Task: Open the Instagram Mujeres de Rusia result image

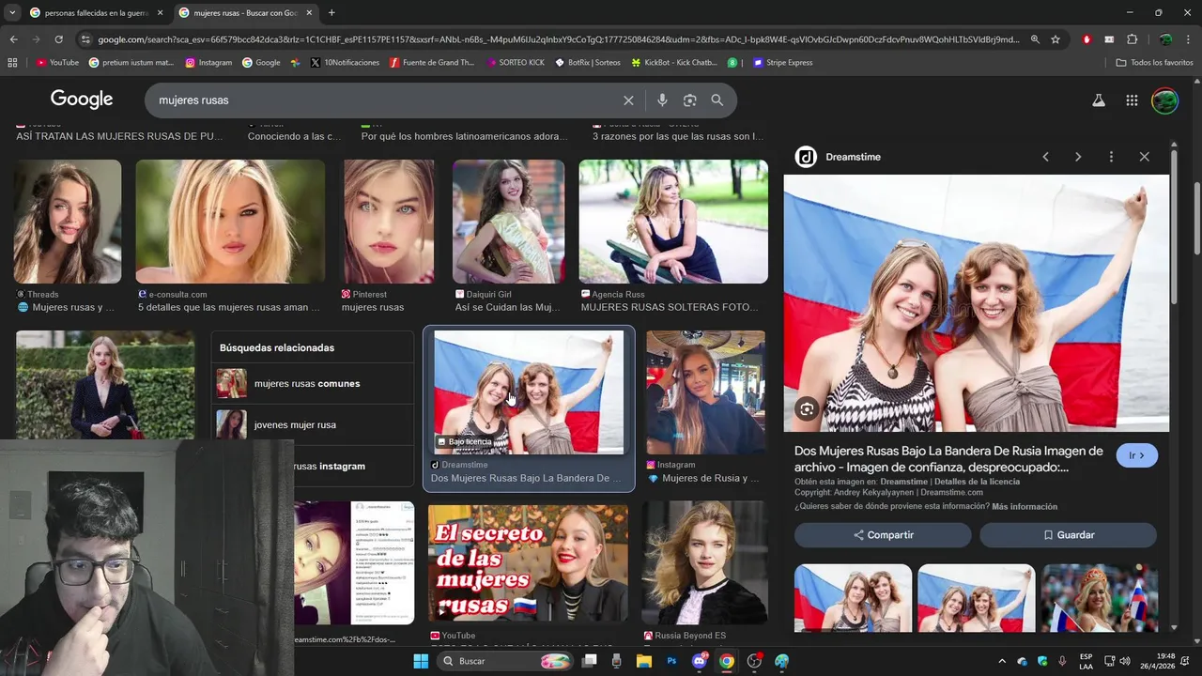Action: pyautogui.click(x=705, y=392)
